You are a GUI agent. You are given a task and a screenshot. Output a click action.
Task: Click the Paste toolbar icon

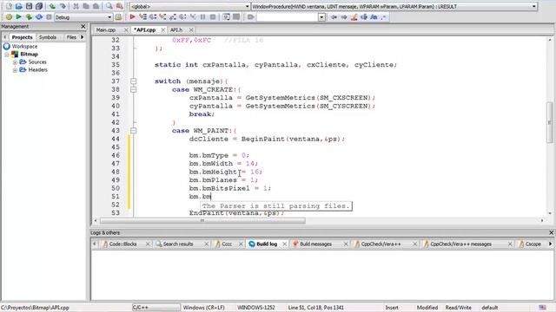[96, 6]
